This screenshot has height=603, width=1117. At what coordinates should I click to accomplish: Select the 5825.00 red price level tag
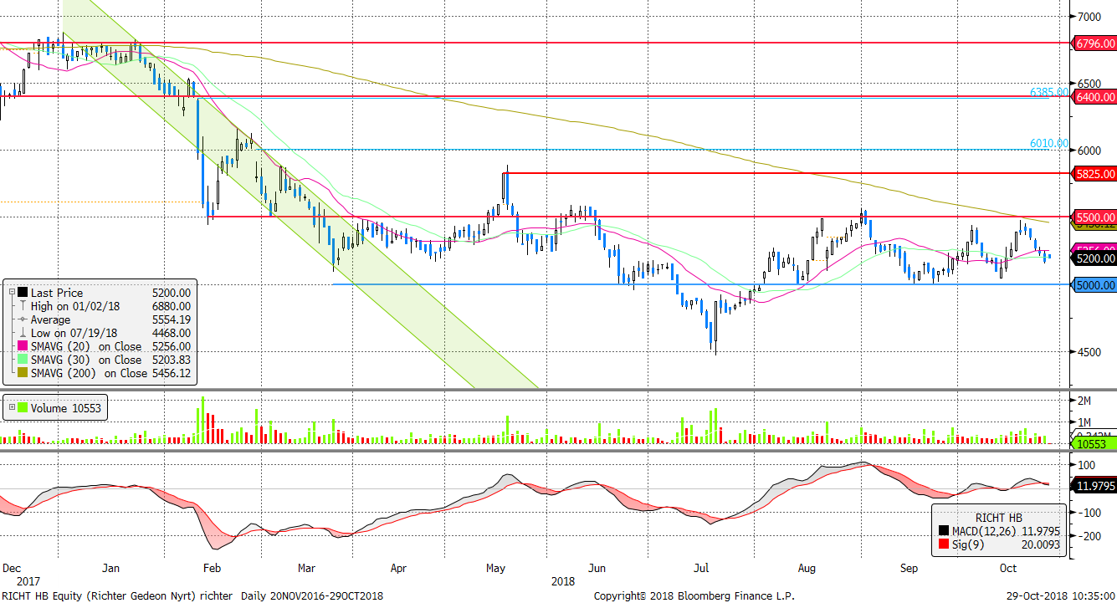(x=1094, y=173)
